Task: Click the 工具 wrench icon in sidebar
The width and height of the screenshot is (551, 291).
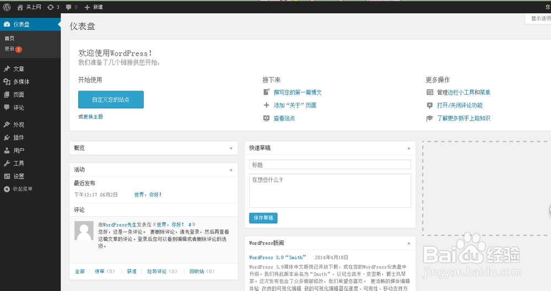Action: coord(7,164)
